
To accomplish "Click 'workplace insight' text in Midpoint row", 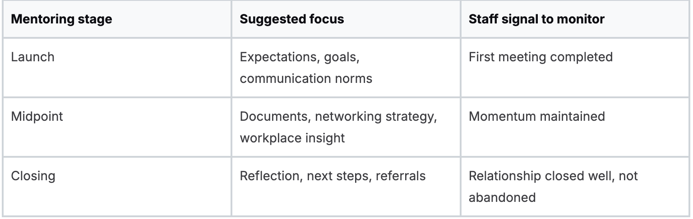I will 292,138.
